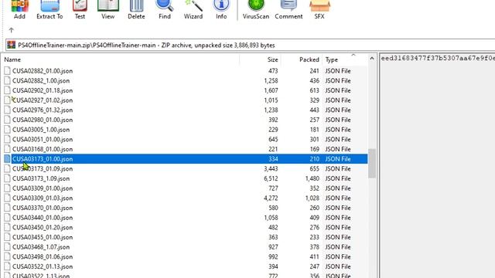The width and height of the screenshot is (495, 278).
Task: Select file CUSA02902_01.18.json
Action: (x=43, y=90)
